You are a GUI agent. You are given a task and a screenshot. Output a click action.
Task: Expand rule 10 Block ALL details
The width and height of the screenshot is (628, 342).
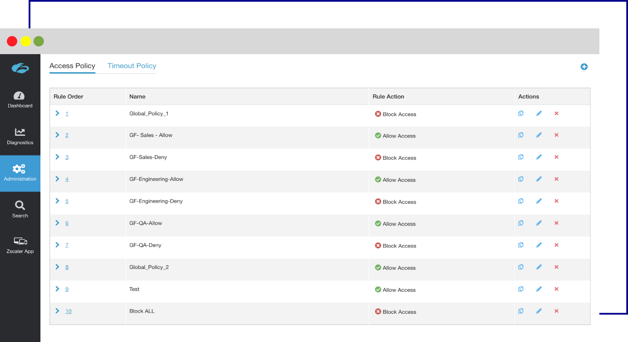57,311
